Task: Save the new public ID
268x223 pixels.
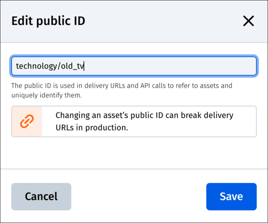Action: 231,197
